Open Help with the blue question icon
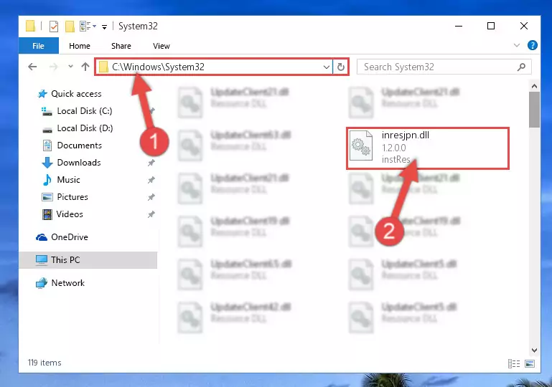 tap(533, 45)
